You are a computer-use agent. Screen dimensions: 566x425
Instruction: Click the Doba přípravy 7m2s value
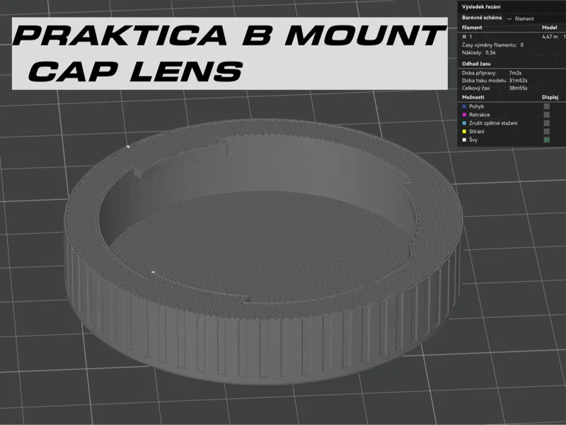[515, 73]
